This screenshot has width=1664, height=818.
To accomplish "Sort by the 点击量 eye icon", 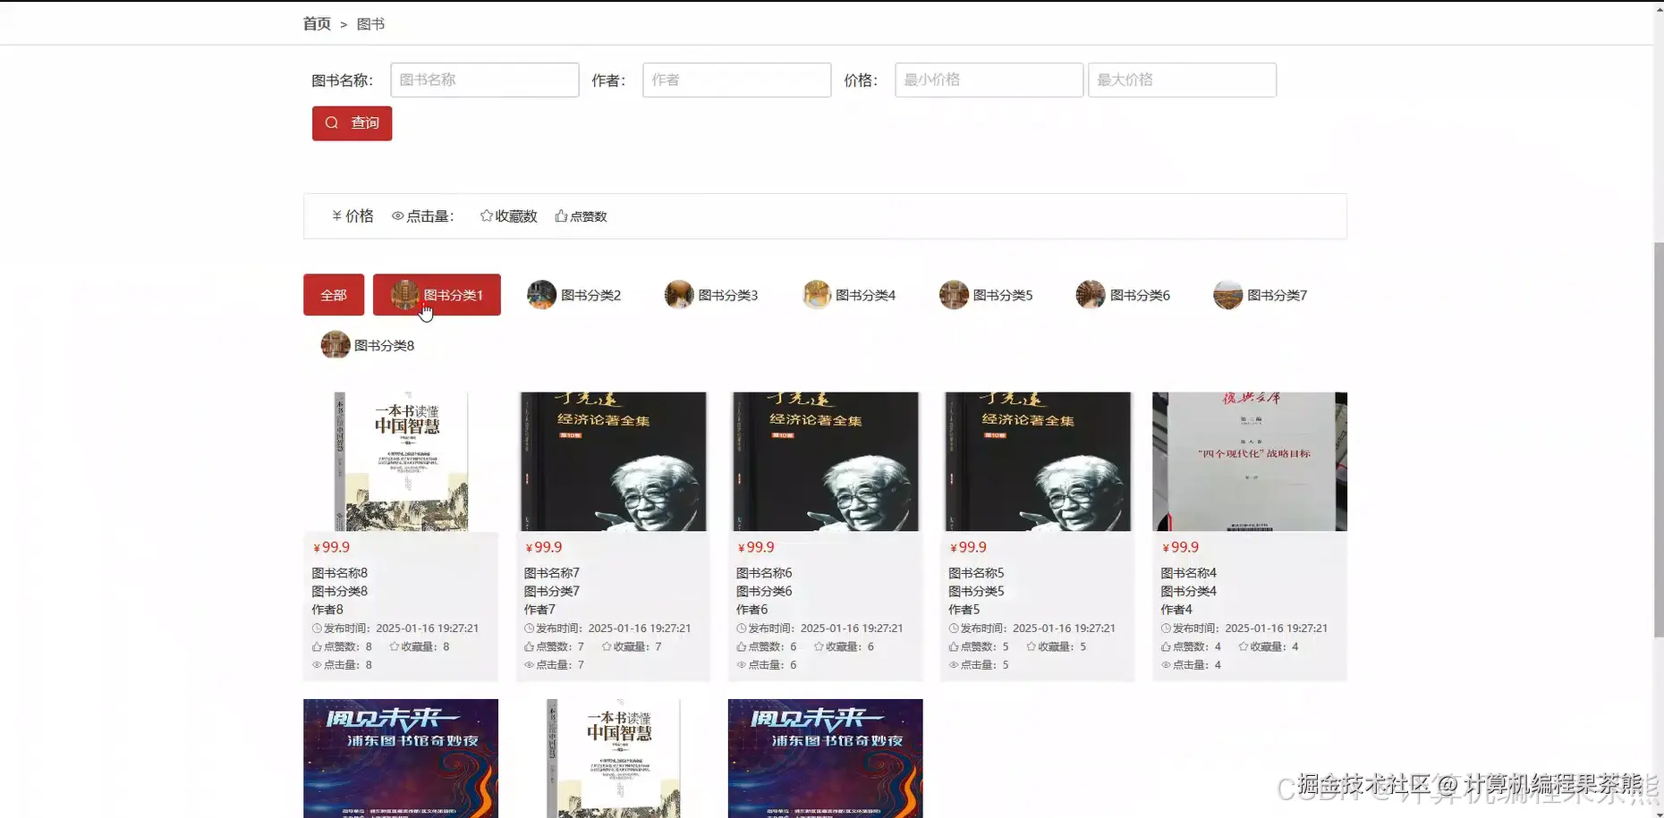I will (x=396, y=215).
